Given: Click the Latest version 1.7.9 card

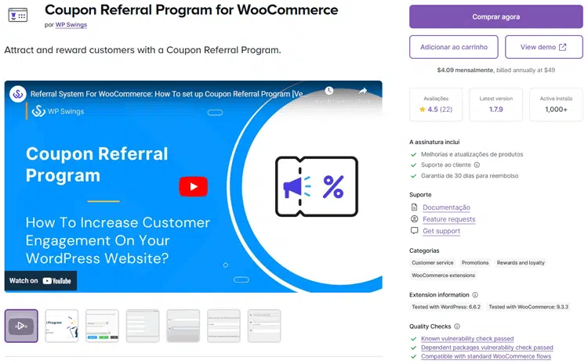Looking at the screenshot, I should [x=495, y=104].
